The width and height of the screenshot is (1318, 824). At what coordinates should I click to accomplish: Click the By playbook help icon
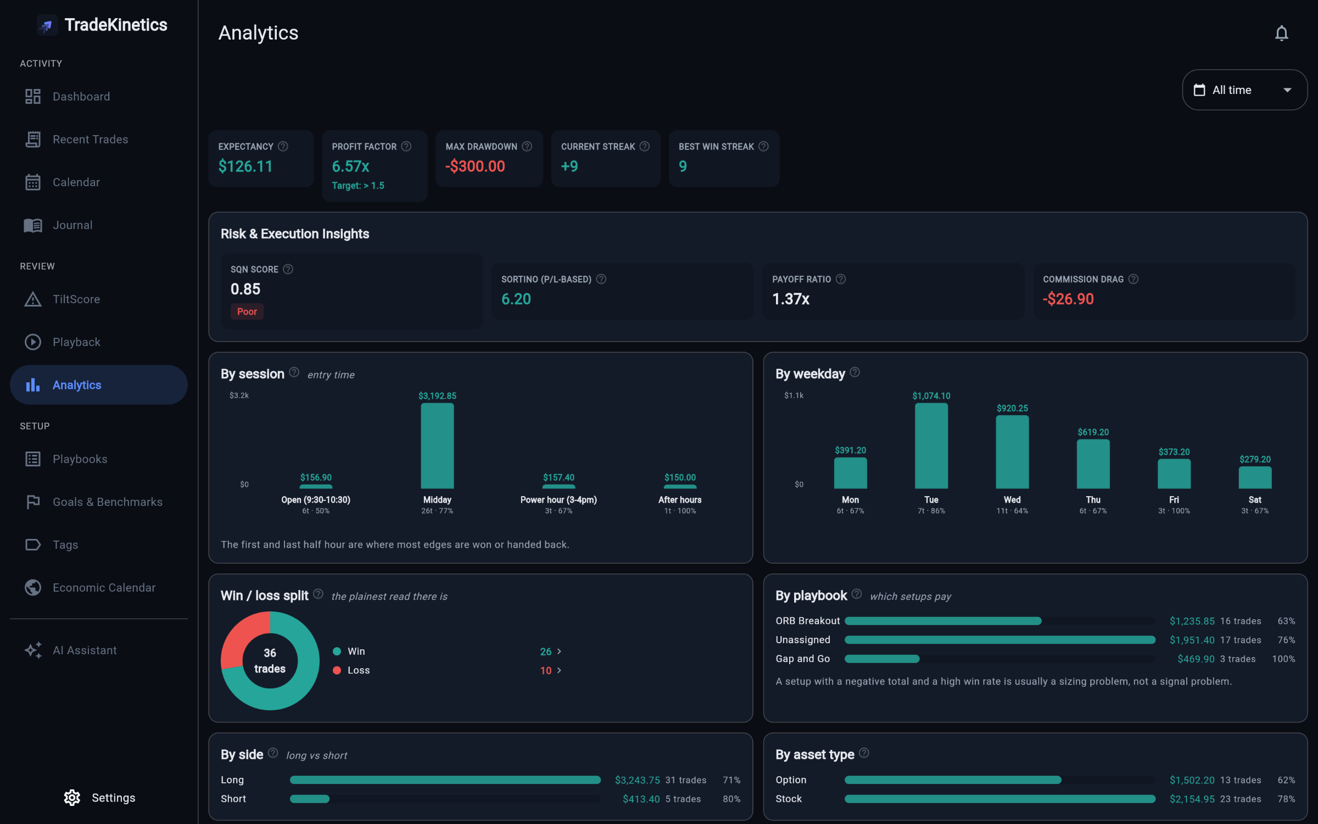pyautogui.click(x=857, y=594)
